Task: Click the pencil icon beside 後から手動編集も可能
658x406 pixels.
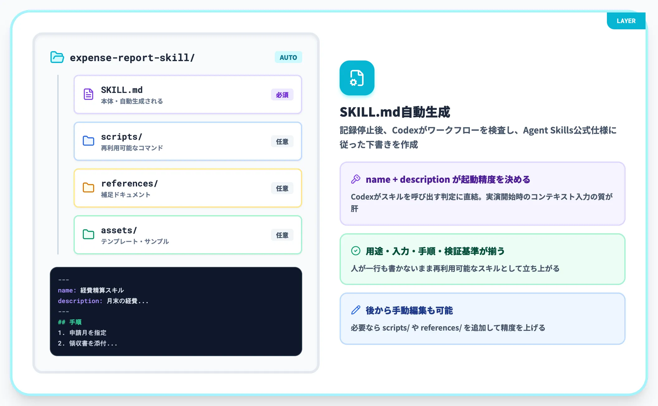Action: [356, 310]
